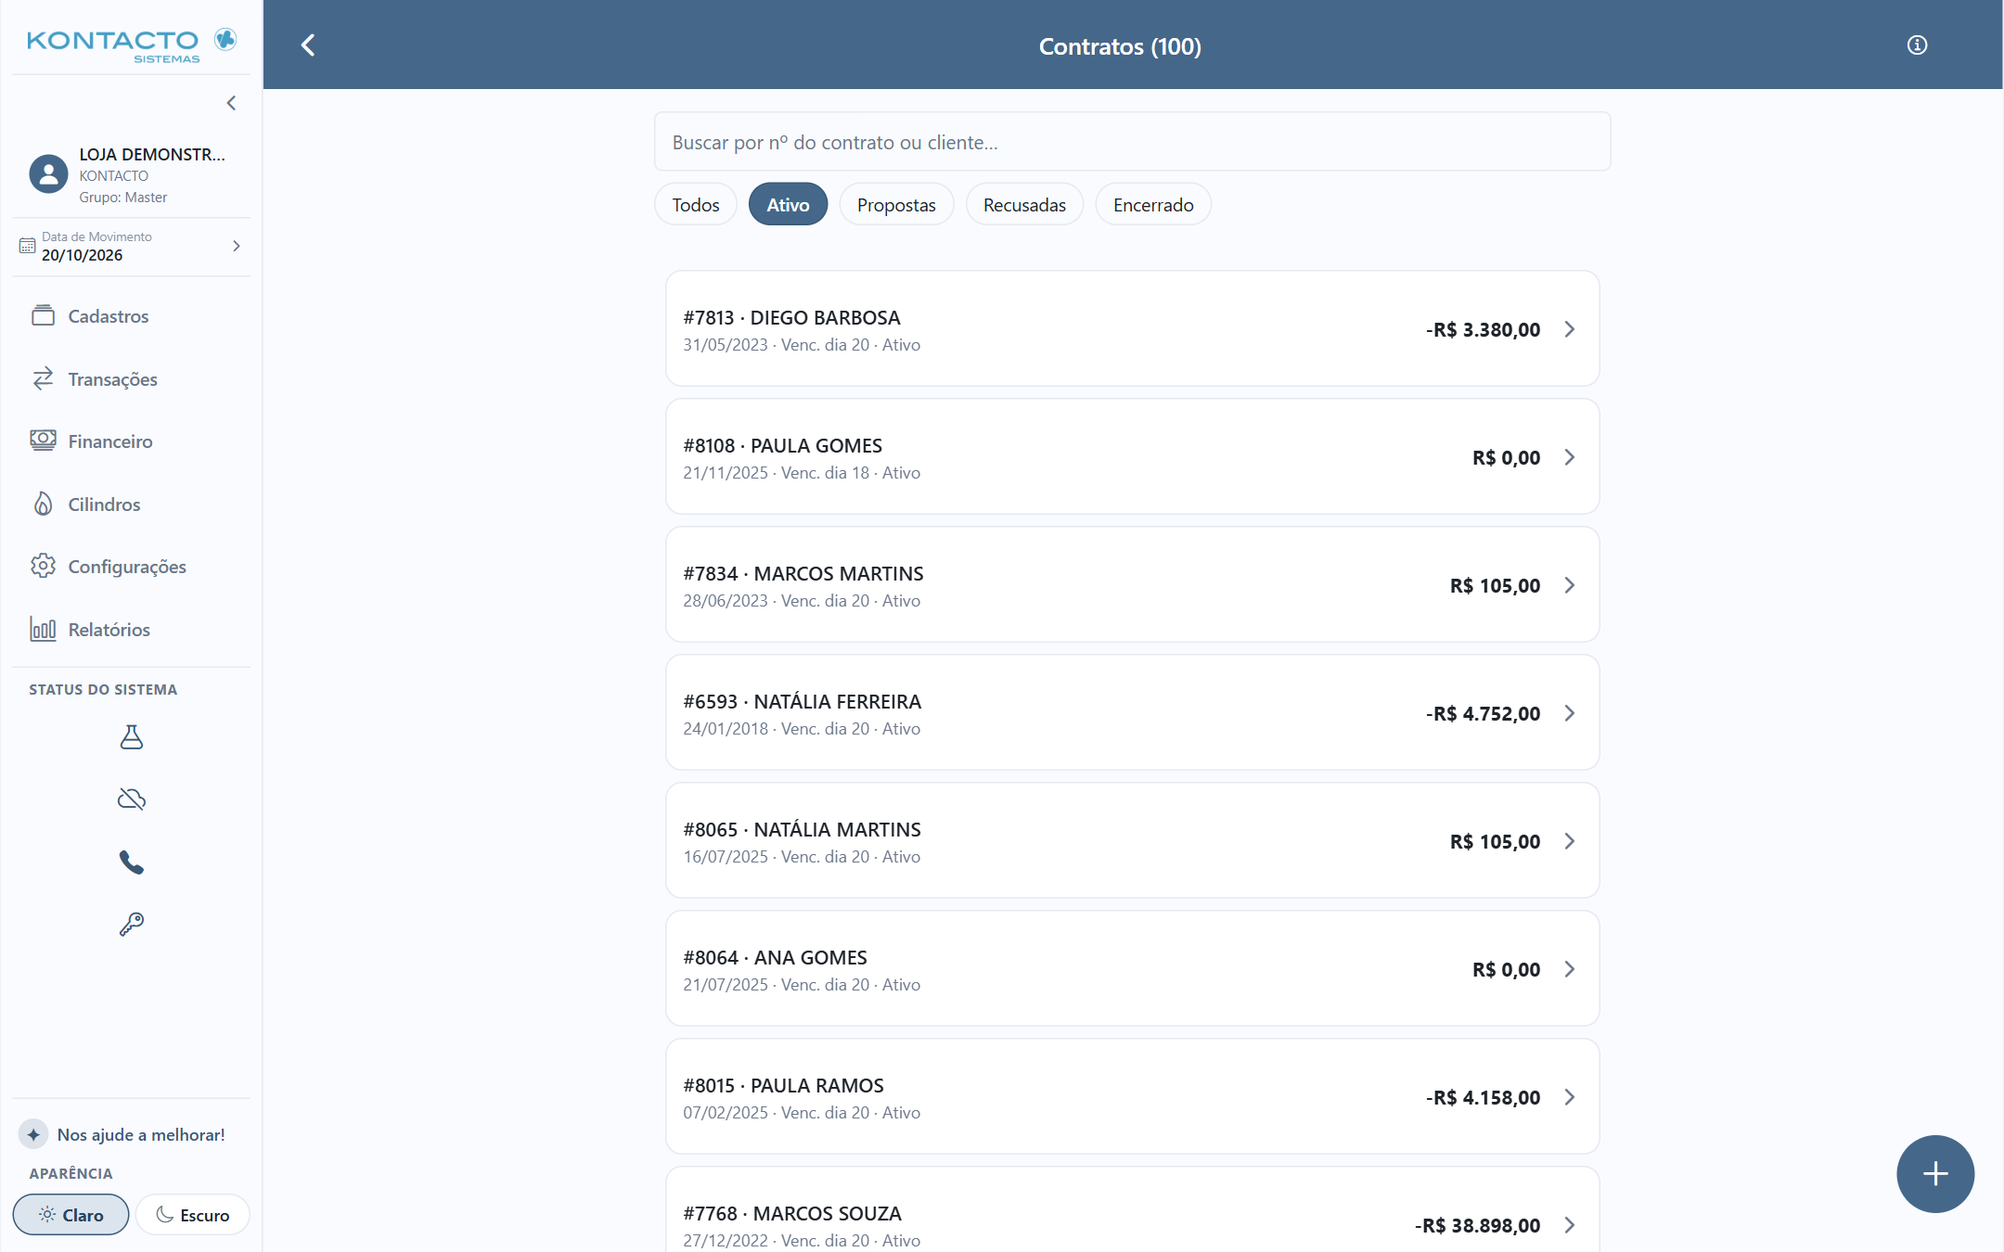The width and height of the screenshot is (2004, 1252).
Task: Click '#7813 · DIEGO BARBOSA' title
Action: click(791, 317)
